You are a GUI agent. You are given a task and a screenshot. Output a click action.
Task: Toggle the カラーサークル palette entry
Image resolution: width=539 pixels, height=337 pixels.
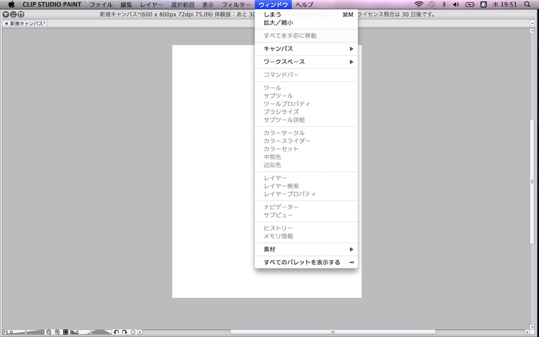[x=306, y=133]
